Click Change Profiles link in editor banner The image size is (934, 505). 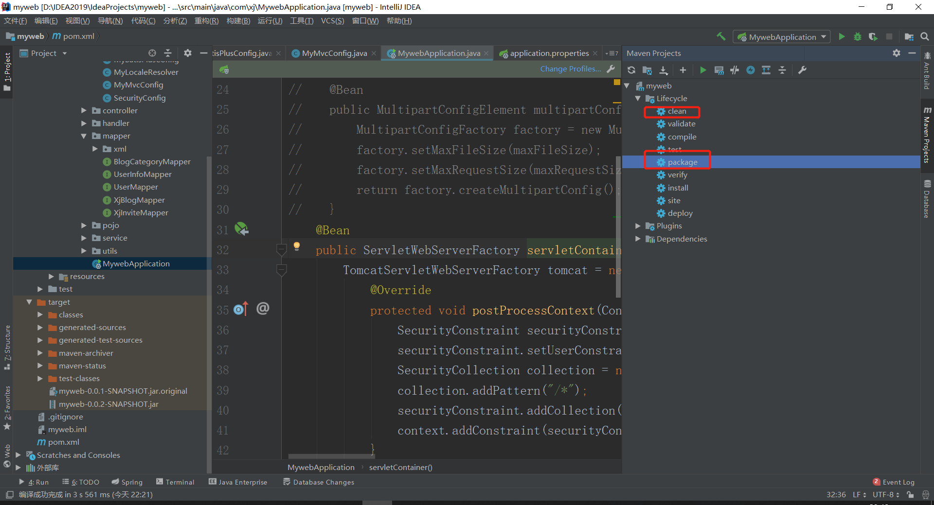[570, 69]
